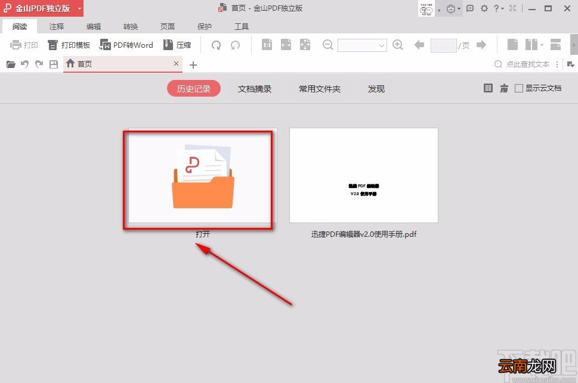This screenshot has width=578, height=383.
Task: Expand the toolbar overflow chevron
Action: tap(574, 45)
